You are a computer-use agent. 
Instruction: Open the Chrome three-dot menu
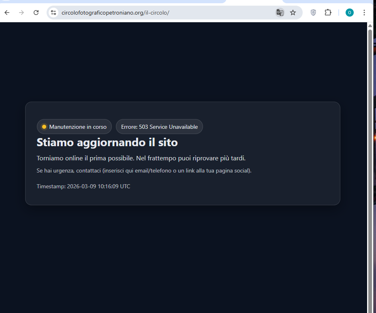coord(364,13)
